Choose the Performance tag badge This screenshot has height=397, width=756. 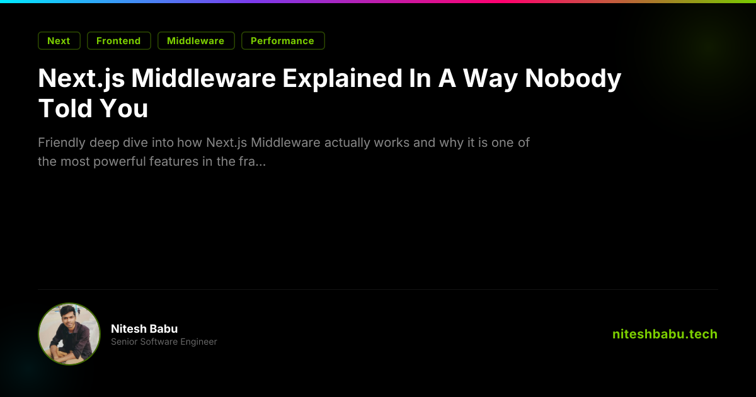click(282, 41)
